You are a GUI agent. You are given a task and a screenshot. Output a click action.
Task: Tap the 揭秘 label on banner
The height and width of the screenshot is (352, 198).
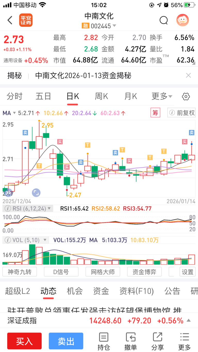pyautogui.click(x=14, y=76)
